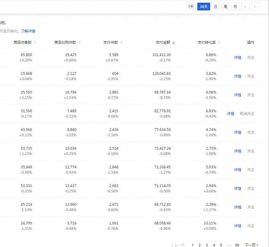Viewport: 269px width, 247px height.
Task: Open 详情 for row with 331,411.30
Action: (x=237, y=58)
